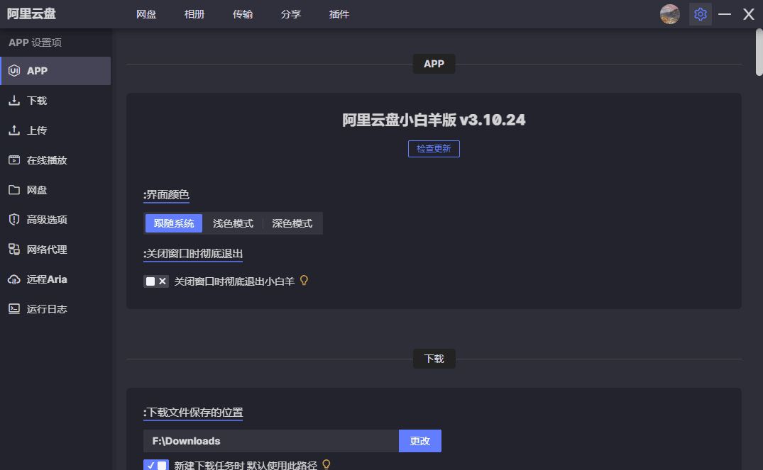This screenshot has height=470, width=763.
Task: Click the 网盘 folder icon in sidebar
Action: (14, 189)
